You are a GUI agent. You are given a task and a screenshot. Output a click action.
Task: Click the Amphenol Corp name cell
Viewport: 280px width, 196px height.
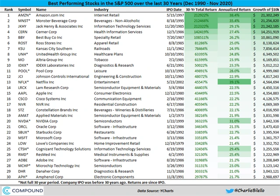[49, 177]
